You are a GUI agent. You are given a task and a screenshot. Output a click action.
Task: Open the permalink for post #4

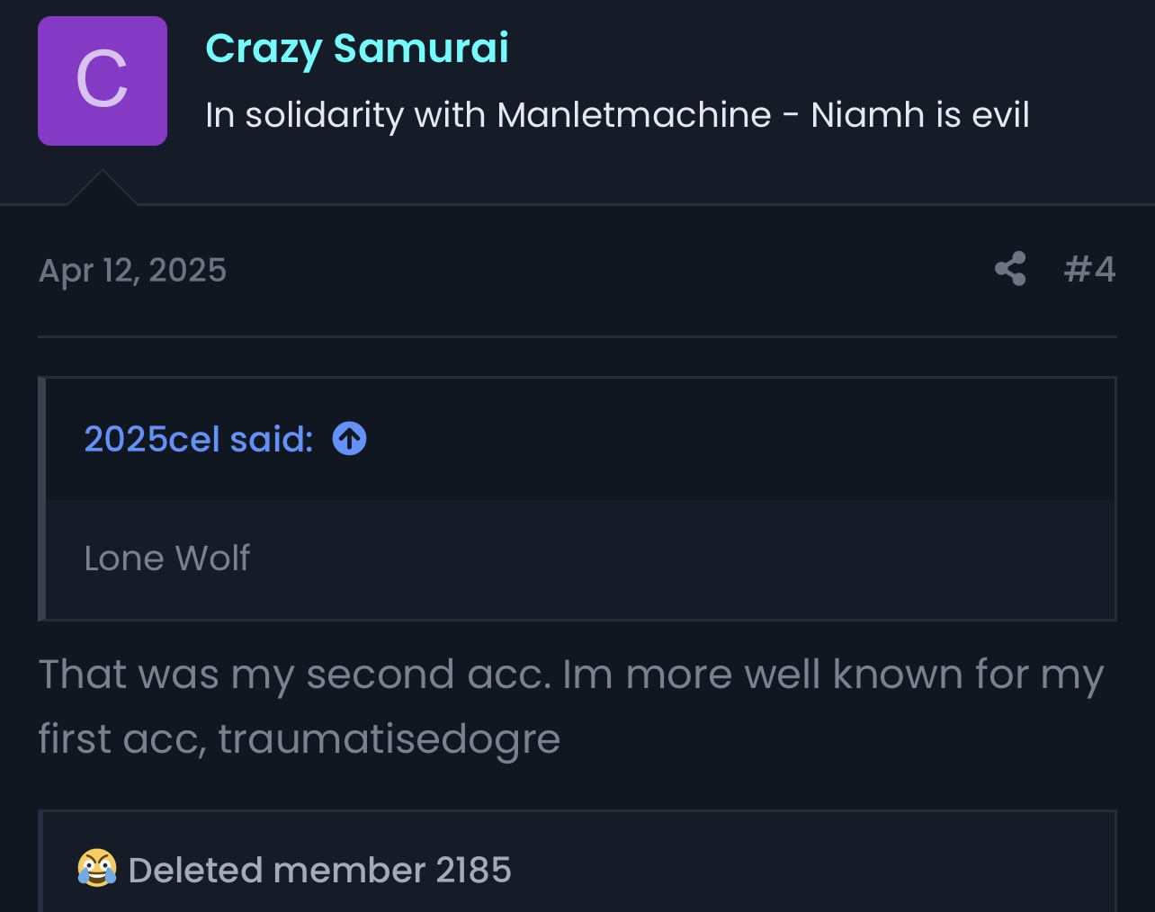(1089, 269)
